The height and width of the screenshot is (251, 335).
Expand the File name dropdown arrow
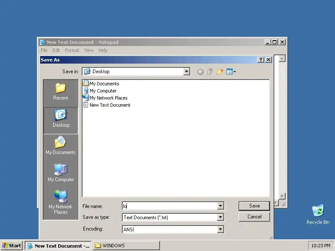(221, 206)
